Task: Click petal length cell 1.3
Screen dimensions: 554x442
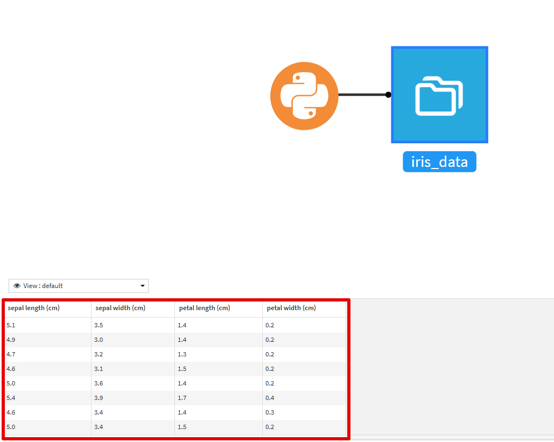Action: (x=219, y=354)
